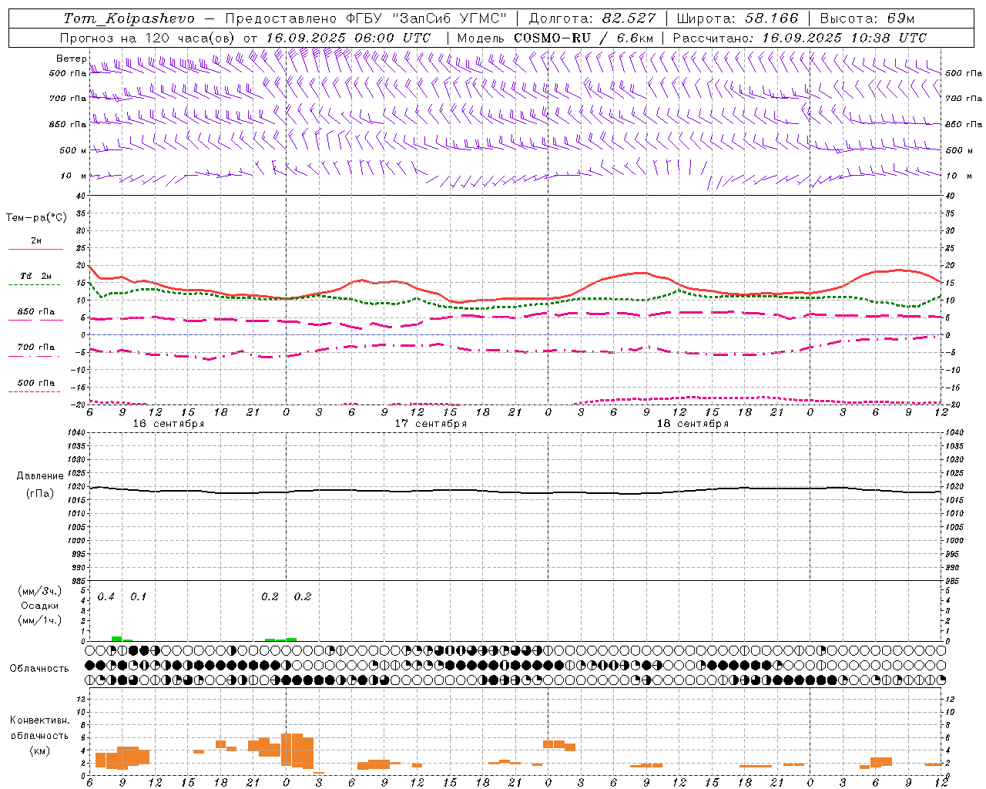This screenshot has height=789, width=986.
Task: Click the (мм/1ч.) precipitation unit label
Action: [40, 620]
